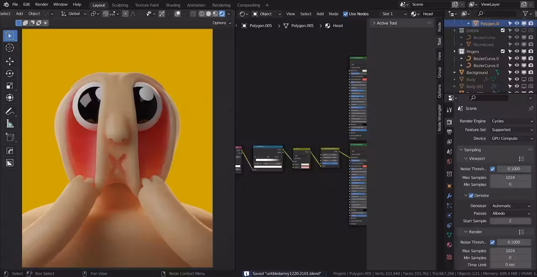Open the Render Engine dropdown
Image resolution: width=537 pixels, height=277 pixels.
[x=512, y=121]
